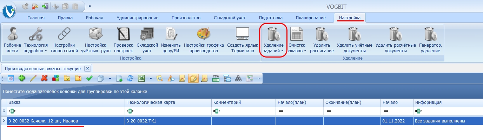Click the tree structure toolbar icon
Screen dimensions: 483x140
pos(227,78)
